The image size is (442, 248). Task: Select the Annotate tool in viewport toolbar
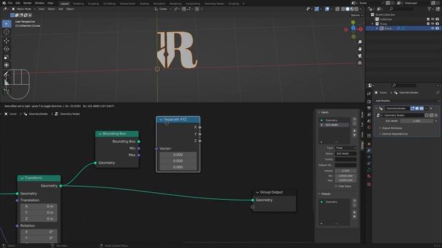click(6, 74)
